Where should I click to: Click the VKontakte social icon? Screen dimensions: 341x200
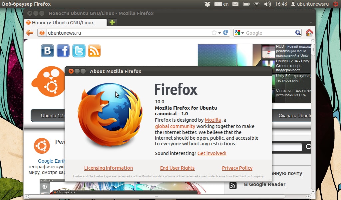(x=47, y=51)
